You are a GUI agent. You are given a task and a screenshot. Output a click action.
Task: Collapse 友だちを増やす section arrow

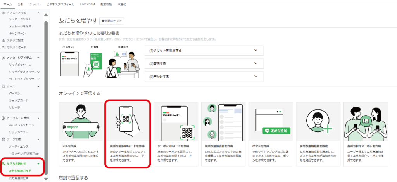(x=38, y=164)
